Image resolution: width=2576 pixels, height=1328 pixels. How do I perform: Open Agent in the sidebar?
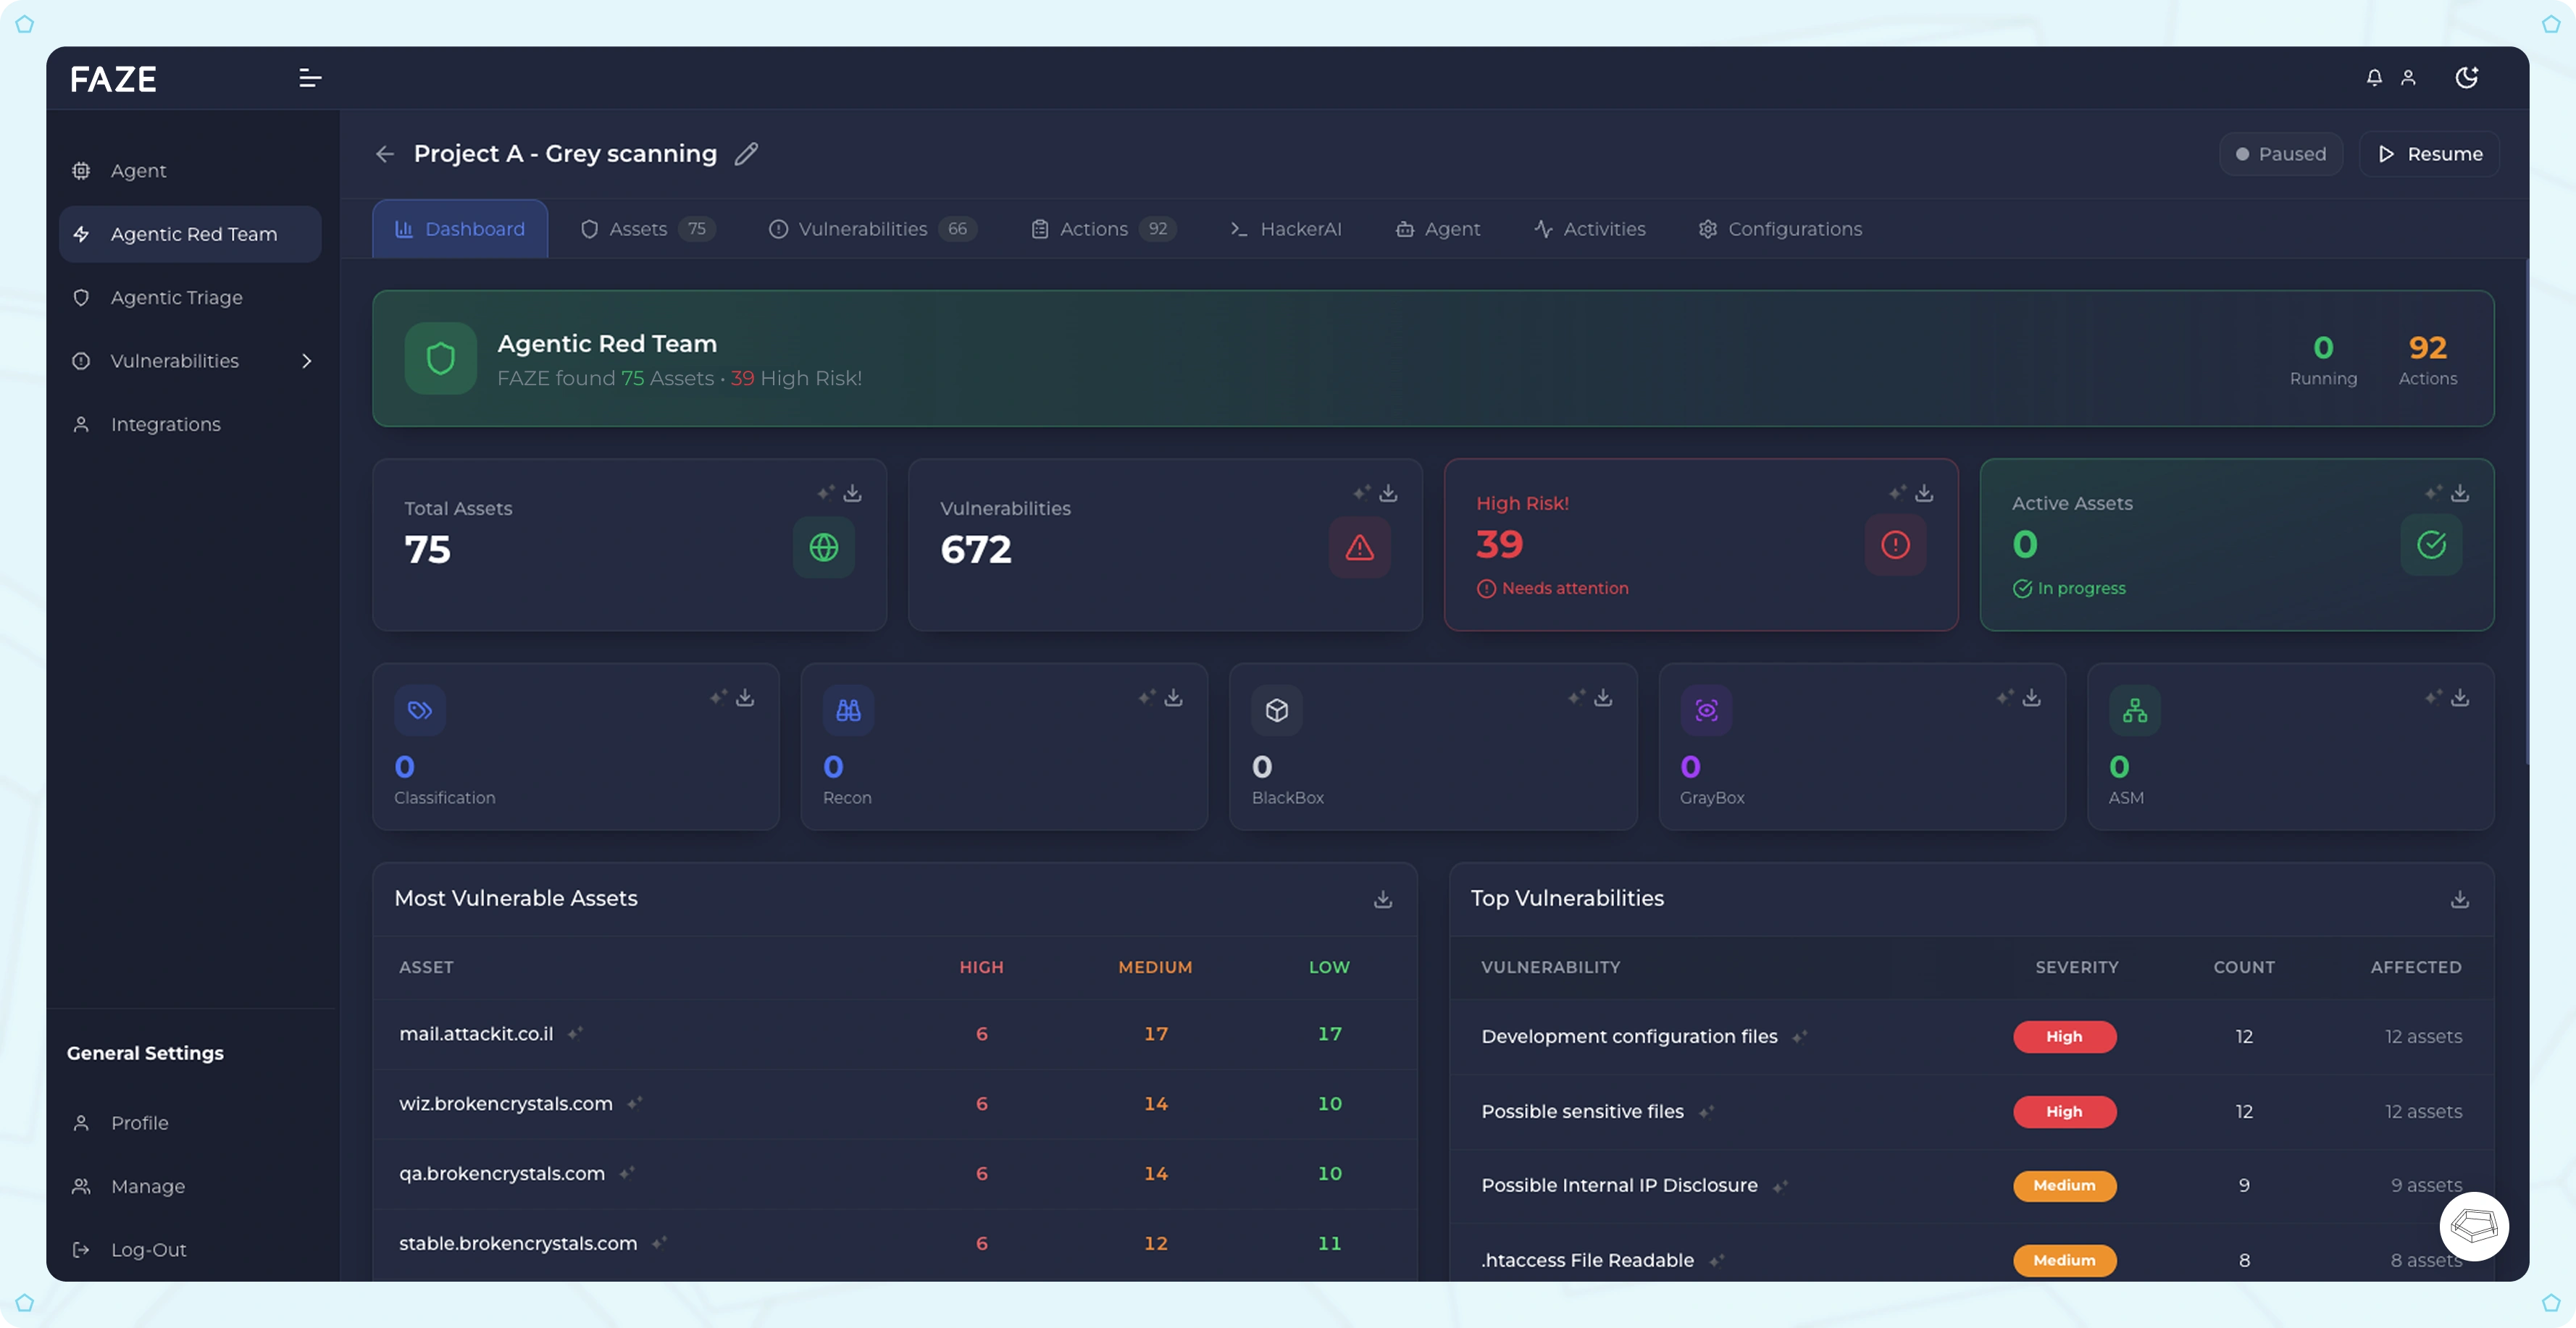click(190, 171)
